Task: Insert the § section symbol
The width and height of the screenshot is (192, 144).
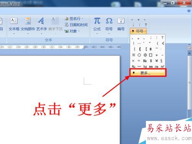Action: tap(162, 61)
